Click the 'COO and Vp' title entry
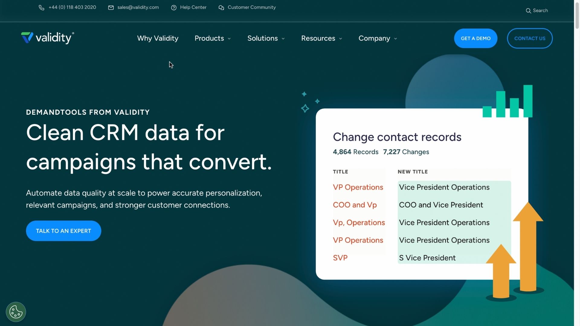The image size is (580, 326). coord(355,205)
